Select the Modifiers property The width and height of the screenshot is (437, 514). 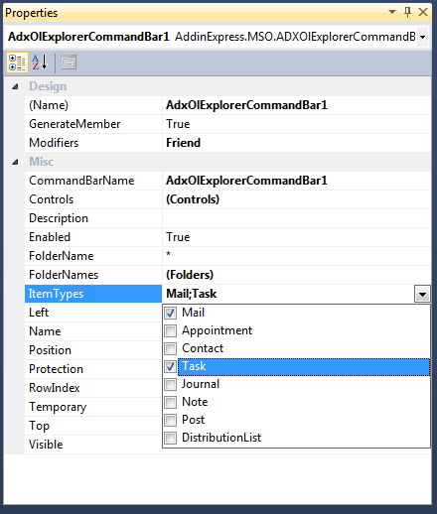pos(93,143)
